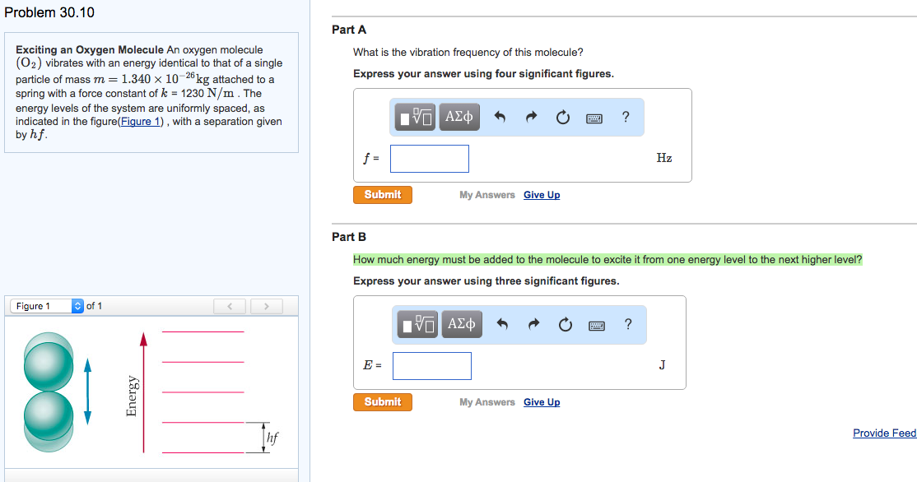Open equation editor help in Part B
The width and height of the screenshot is (917, 482).
(628, 324)
